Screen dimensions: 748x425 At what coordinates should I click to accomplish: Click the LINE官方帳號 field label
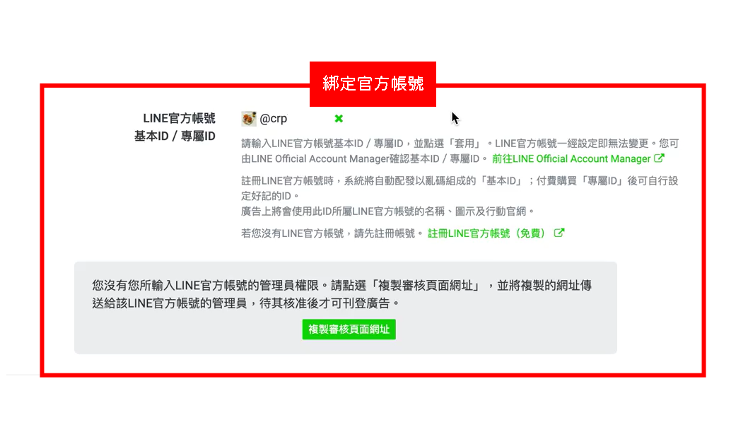click(179, 118)
